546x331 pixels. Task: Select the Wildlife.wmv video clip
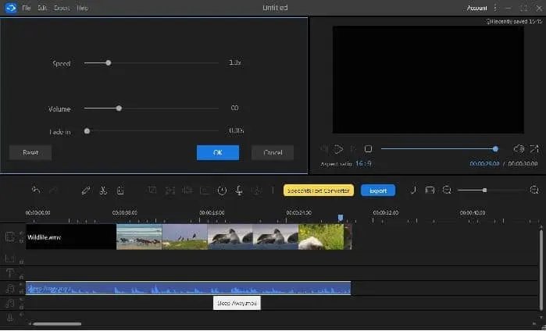189,237
